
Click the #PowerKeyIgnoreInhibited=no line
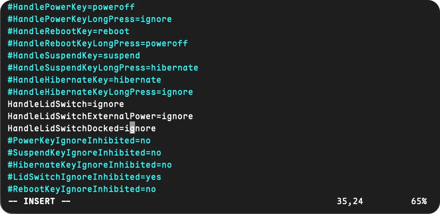pos(79,140)
